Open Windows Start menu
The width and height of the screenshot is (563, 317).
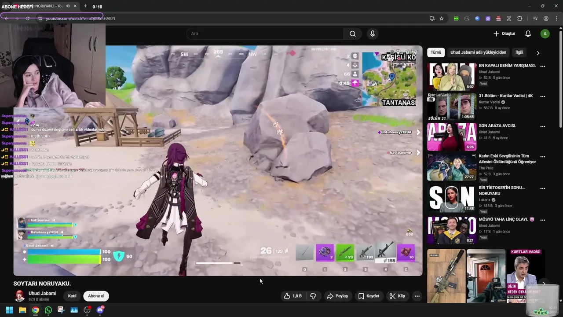pos(9,310)
